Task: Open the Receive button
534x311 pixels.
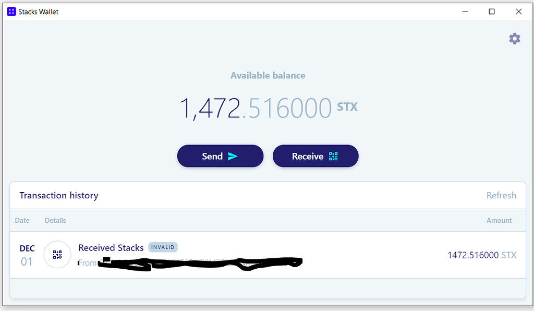Action: coord(315,155)
